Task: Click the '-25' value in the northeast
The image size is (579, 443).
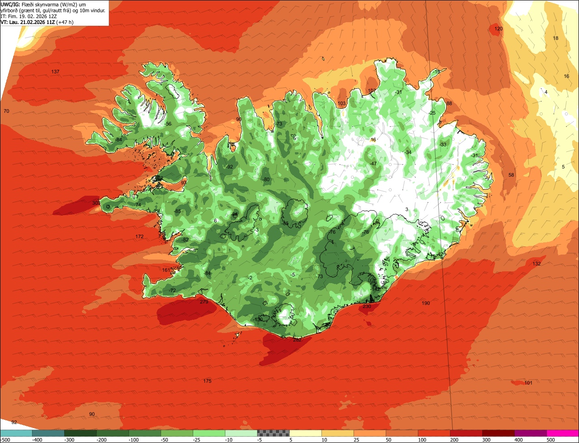Action: click(x=432, y=113)
